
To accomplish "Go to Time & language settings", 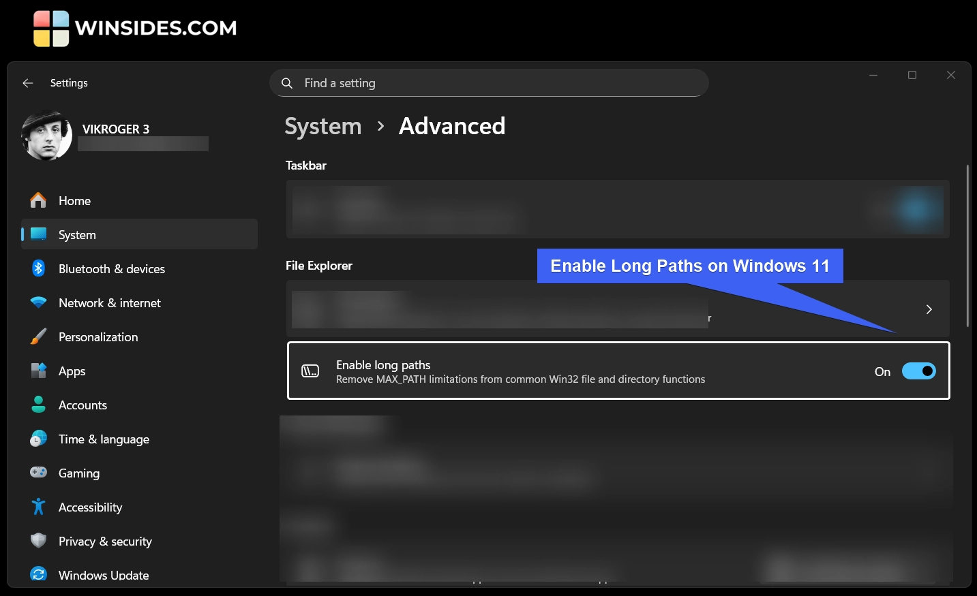I will [104, 439].
